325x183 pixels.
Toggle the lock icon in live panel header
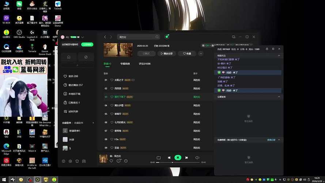pyautogui.click(x=267, y=49)
